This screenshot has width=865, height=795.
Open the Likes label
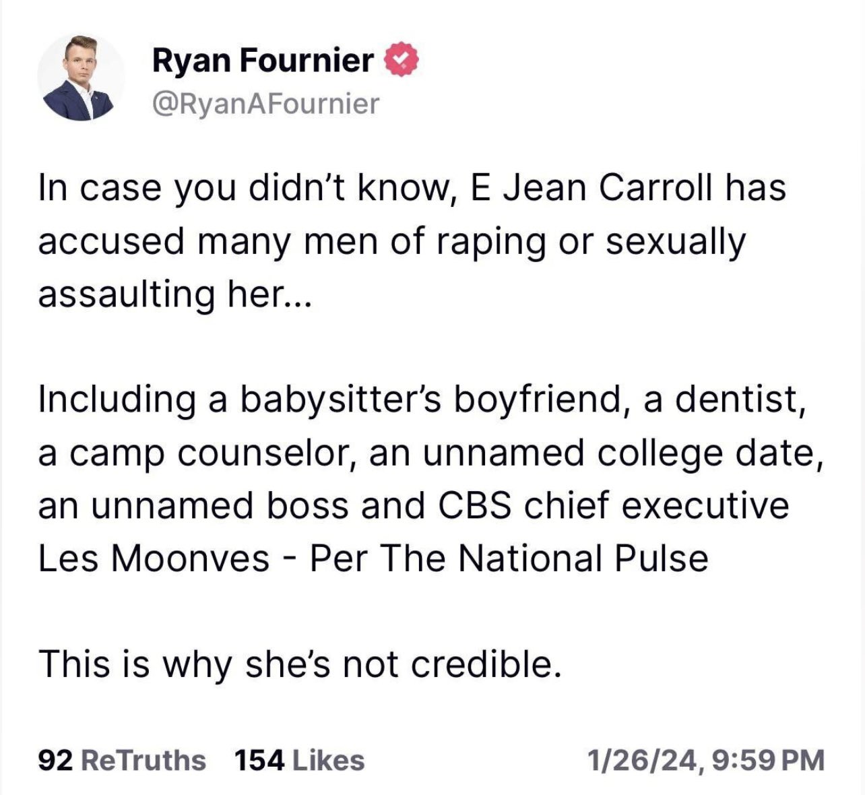click(329, 760)
